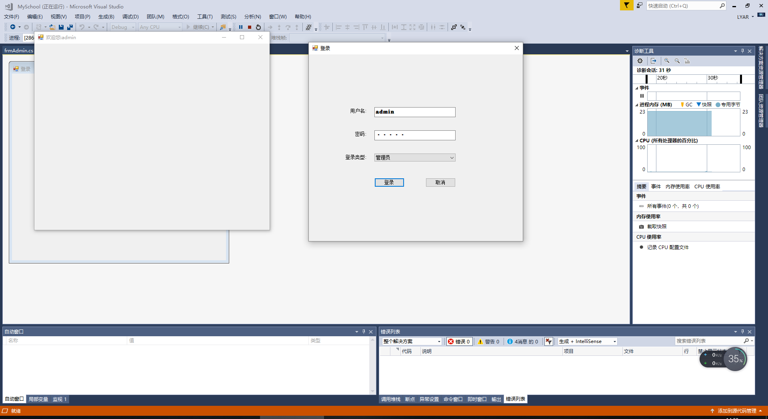768x419 pixels.
Task: Toggle the 警告 filter in the error list
Action: 488,341
